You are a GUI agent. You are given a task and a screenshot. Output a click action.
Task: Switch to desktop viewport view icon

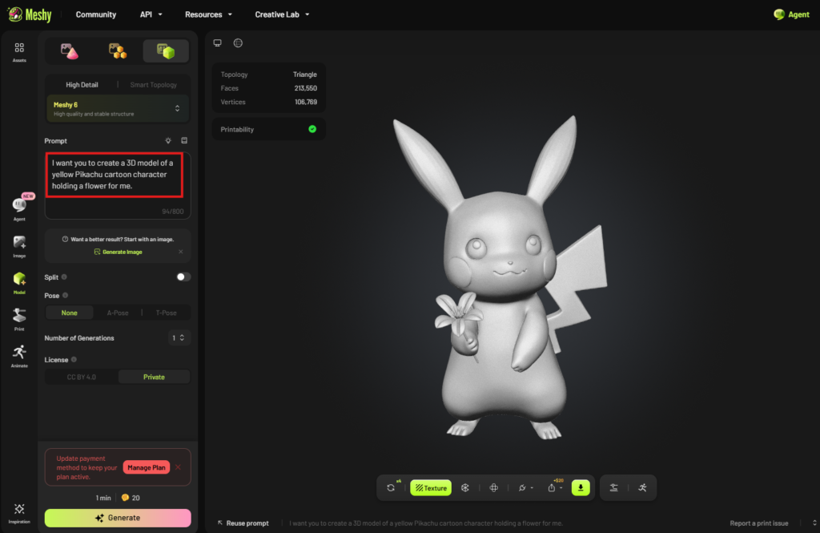click(218, 43)
